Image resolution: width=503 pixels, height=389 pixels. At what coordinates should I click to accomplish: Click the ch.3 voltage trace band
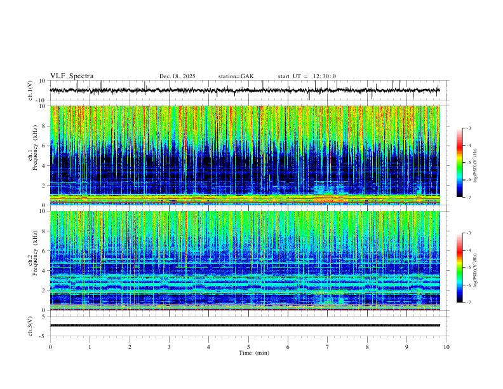(245, 325)
